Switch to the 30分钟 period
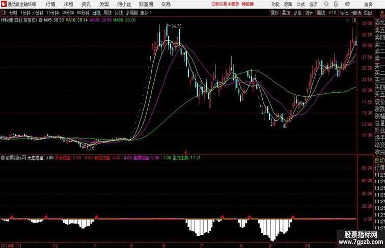The image size is (385, 248). coord(68,13)
